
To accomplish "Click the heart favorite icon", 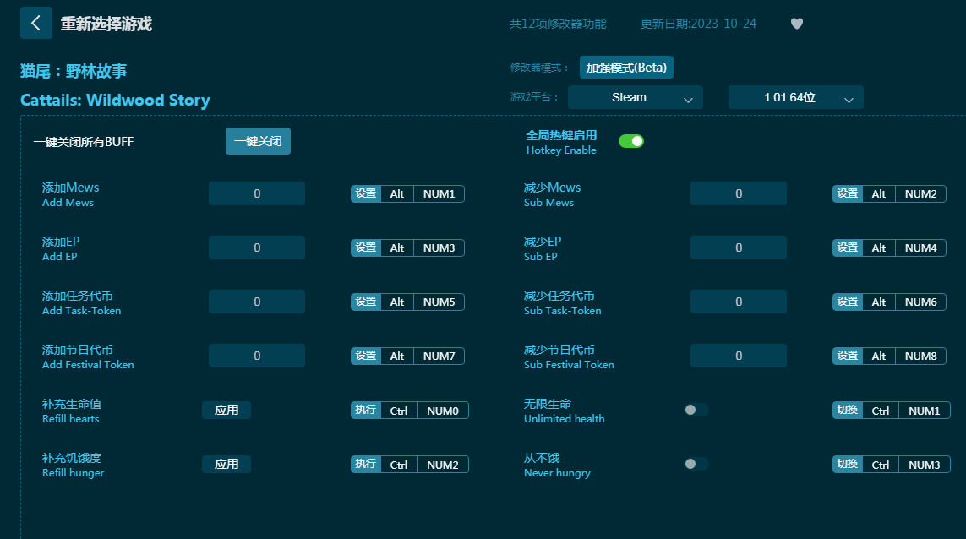I will (796, 24).
